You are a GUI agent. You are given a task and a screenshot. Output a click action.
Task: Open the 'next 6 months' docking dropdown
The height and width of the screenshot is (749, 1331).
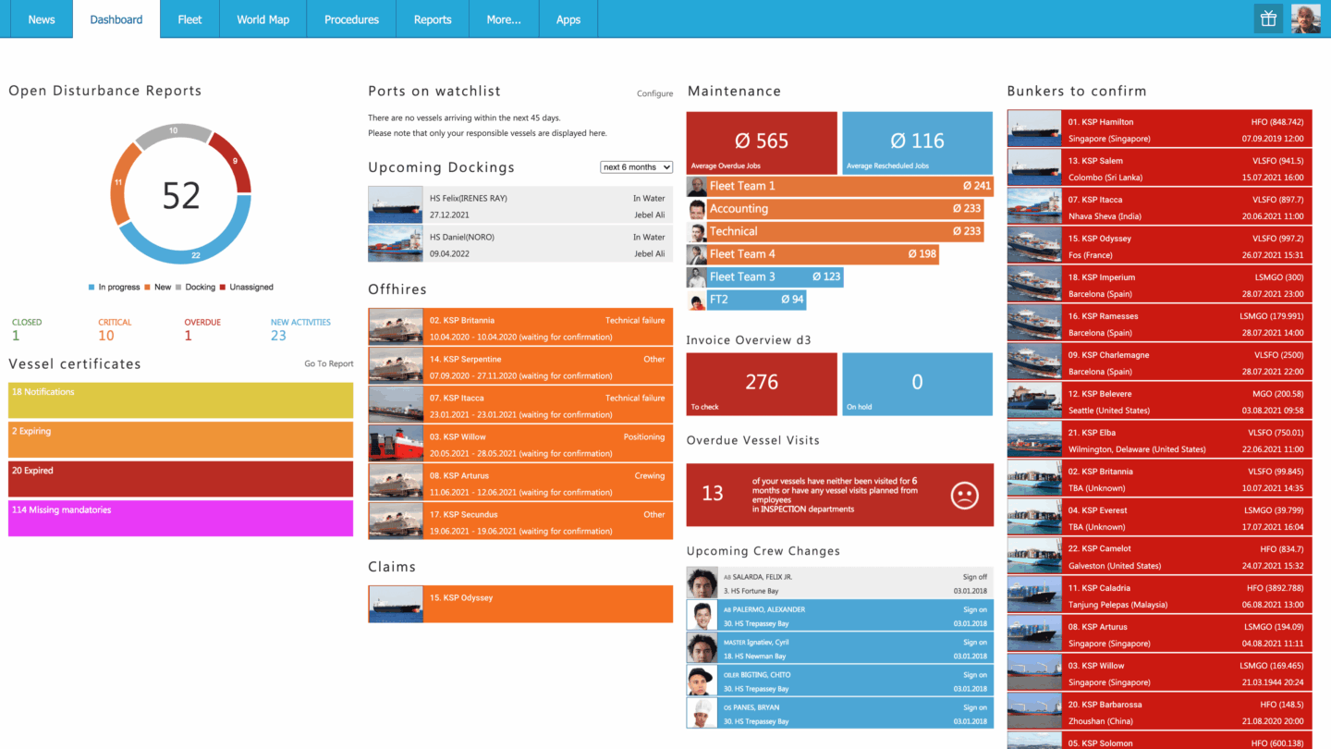pyautogui.click(x=636, y=167)
